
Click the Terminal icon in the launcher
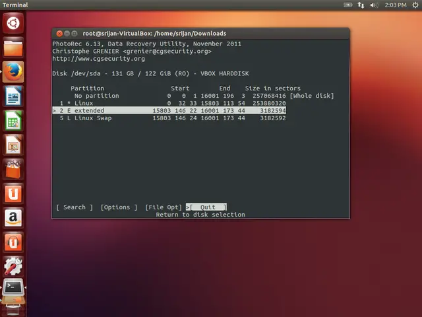(x=13, y=287)
